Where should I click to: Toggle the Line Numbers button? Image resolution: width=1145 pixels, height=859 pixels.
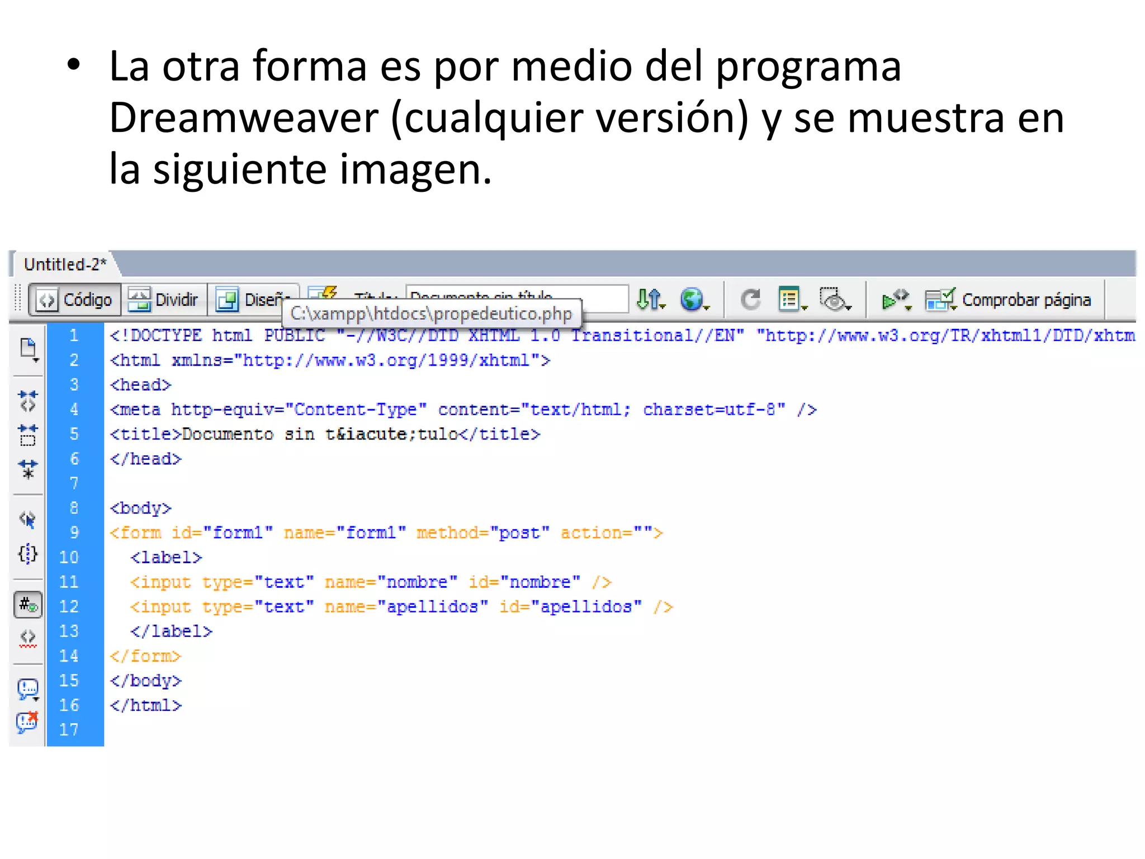click(28, 605)
